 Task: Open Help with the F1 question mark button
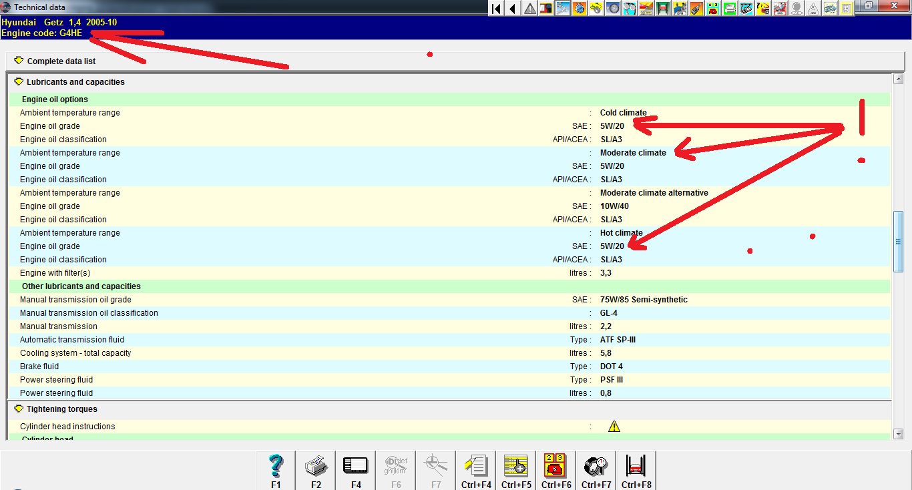[x=276, y=470]
